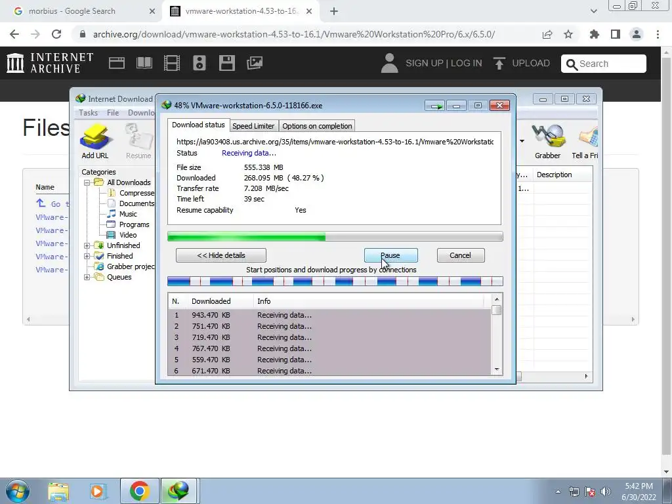This screenshot has height=504, width=672.
Task: Go back in Chrome browser
Action: [x=14, y=34]
